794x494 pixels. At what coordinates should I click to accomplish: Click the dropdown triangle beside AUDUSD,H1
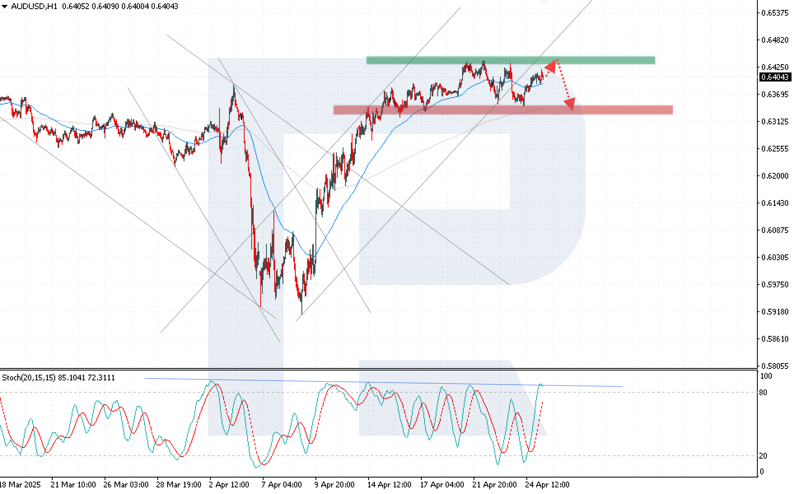click(x=5, y=7)
